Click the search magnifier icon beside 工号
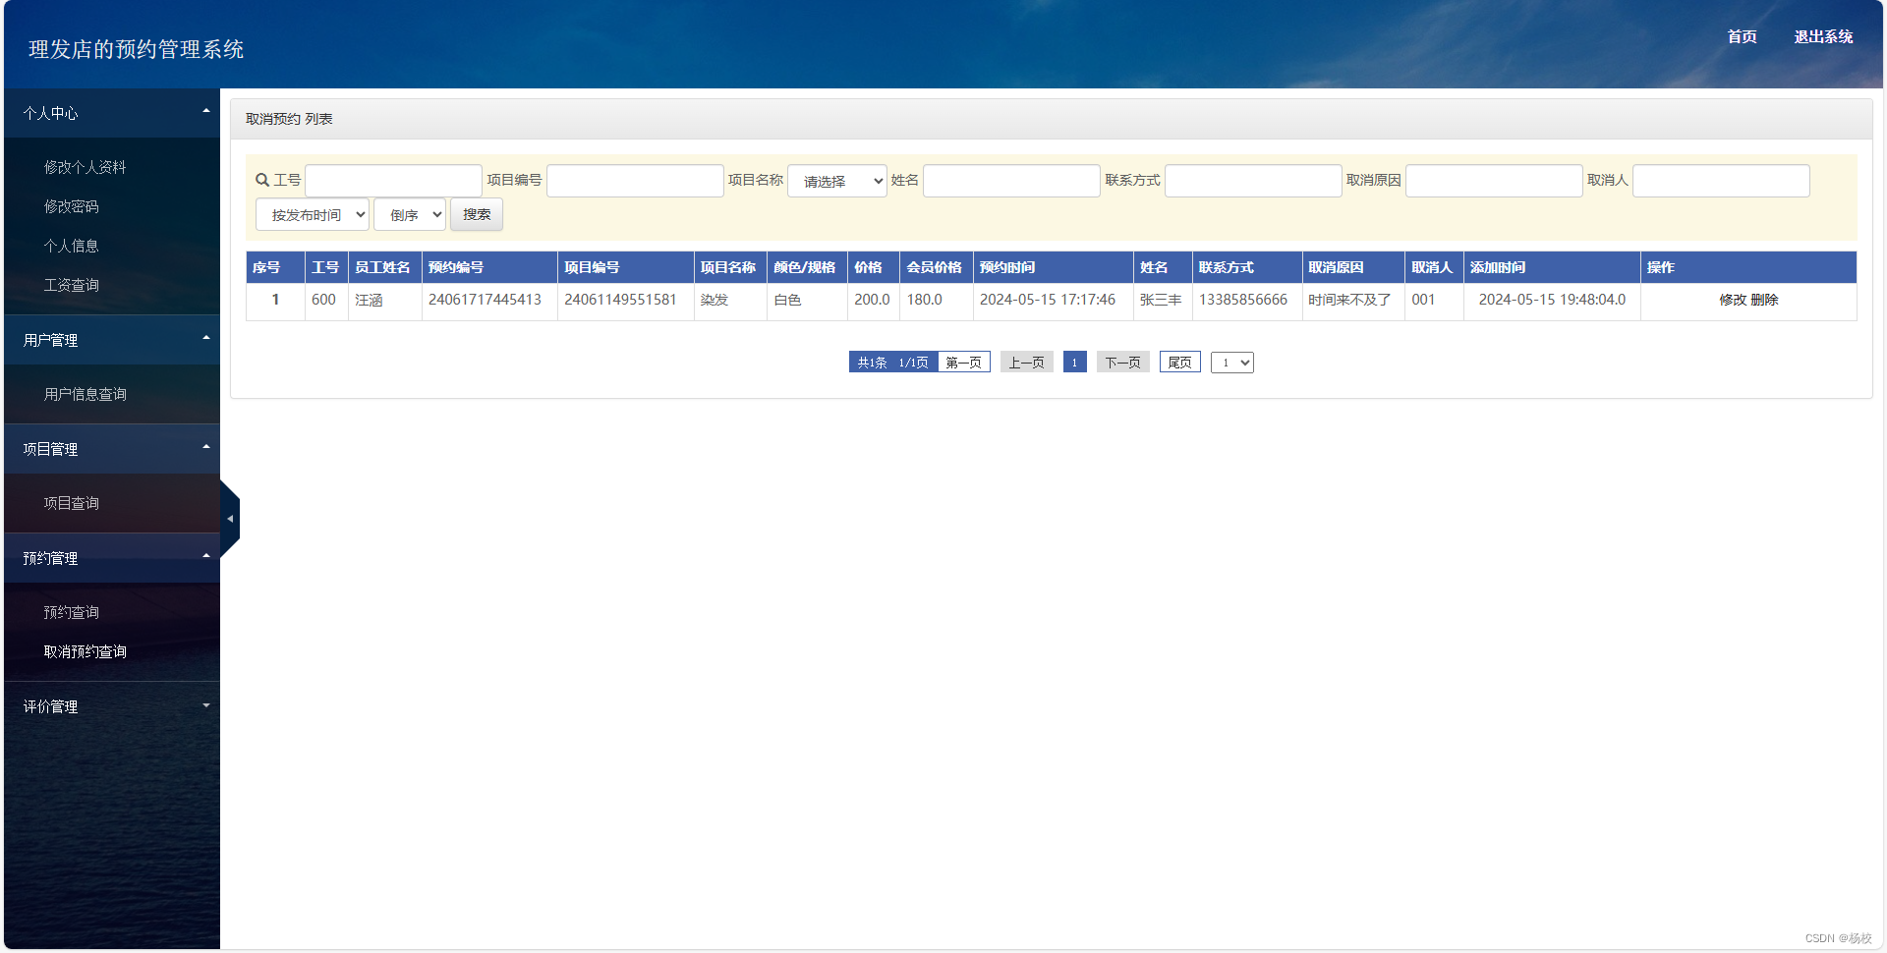This screenshot has height=953, width=1887. point(262,180)
